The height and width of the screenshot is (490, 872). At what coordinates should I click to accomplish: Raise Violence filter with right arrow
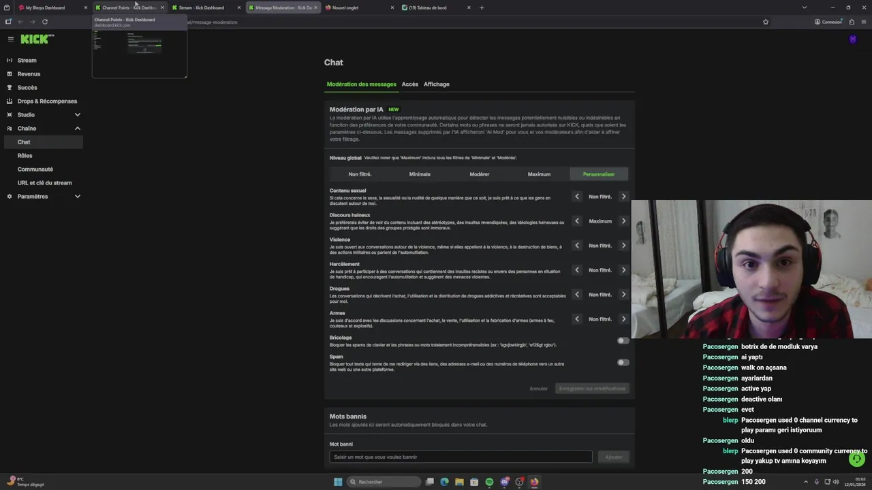pos(623,246)
